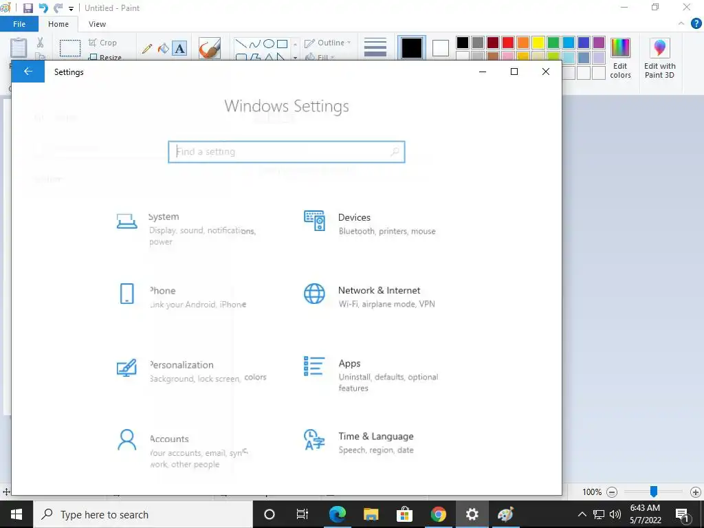Pick the red swatch in the palette
The height and width of the screenshot is (528, 704).
508,43
